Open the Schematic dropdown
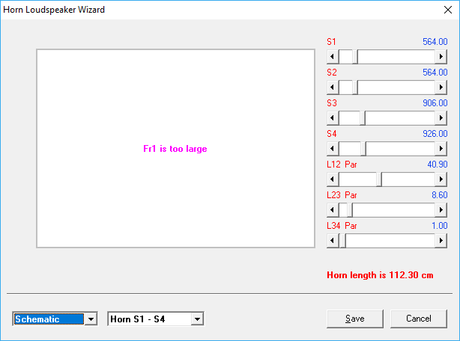Image resolution: width=460 pixels, height=341 pixels. click(x=91, y=319)
